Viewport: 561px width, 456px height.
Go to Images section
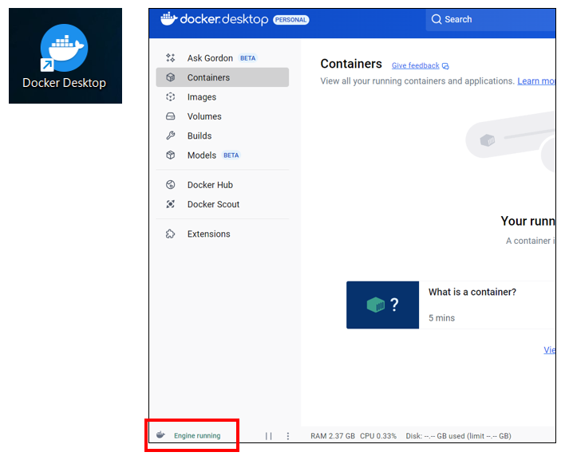222,96
